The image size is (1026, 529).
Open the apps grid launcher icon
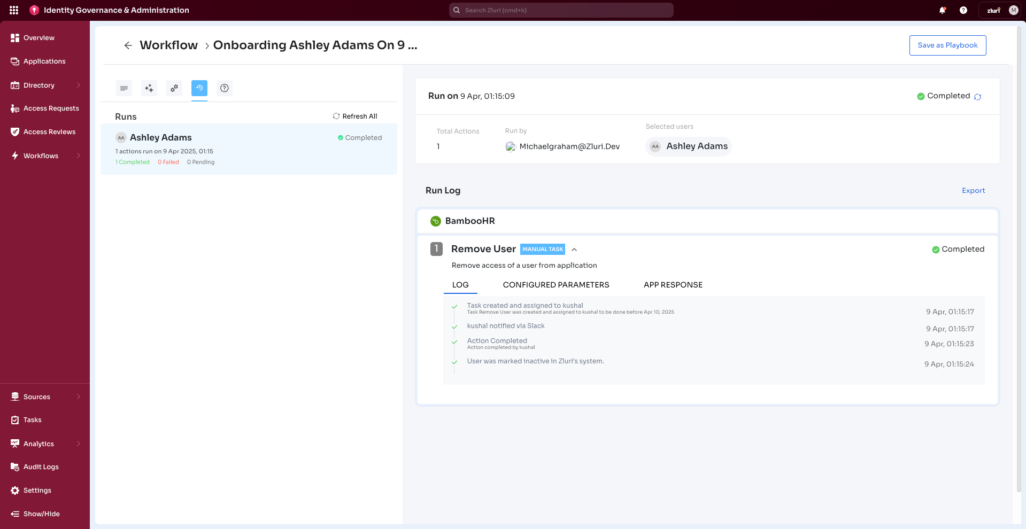point(14,10)
